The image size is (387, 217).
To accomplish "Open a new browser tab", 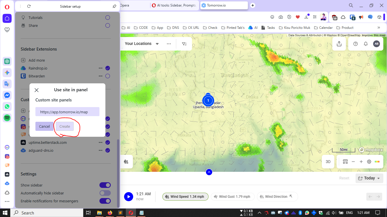I will coord(253,5).
